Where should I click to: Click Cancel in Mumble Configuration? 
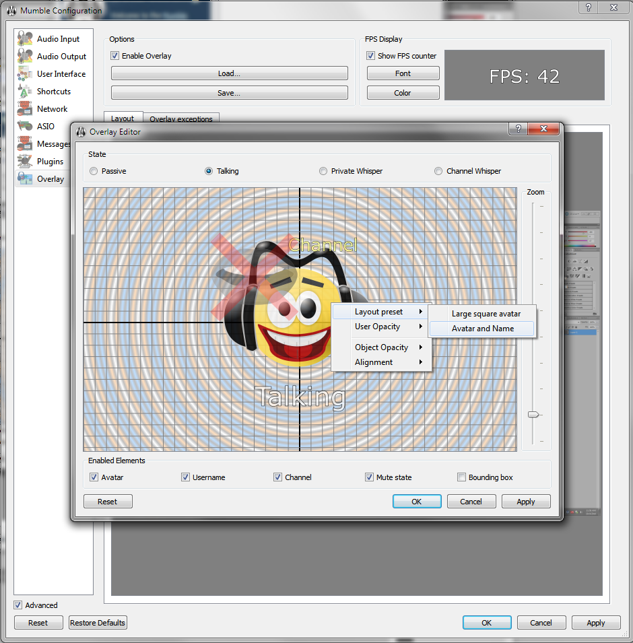point(541,623)
